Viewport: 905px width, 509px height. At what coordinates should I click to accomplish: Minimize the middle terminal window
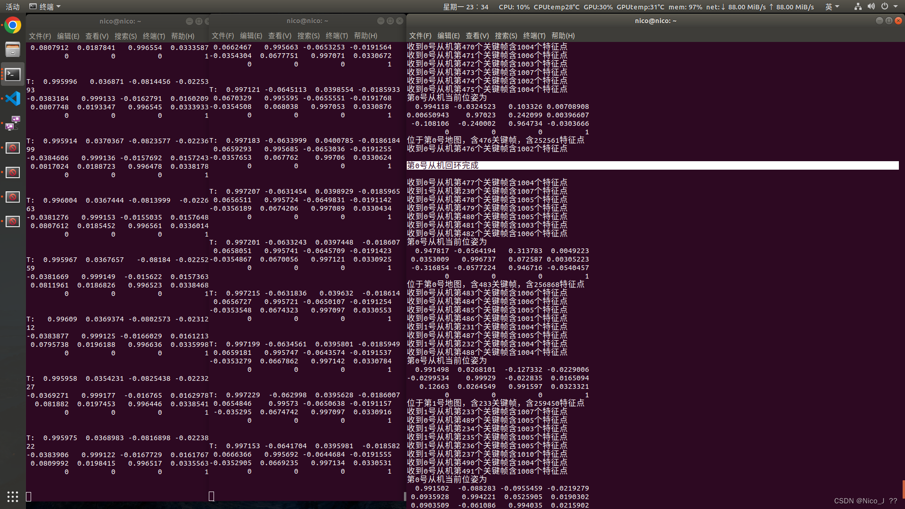[381, 21]
